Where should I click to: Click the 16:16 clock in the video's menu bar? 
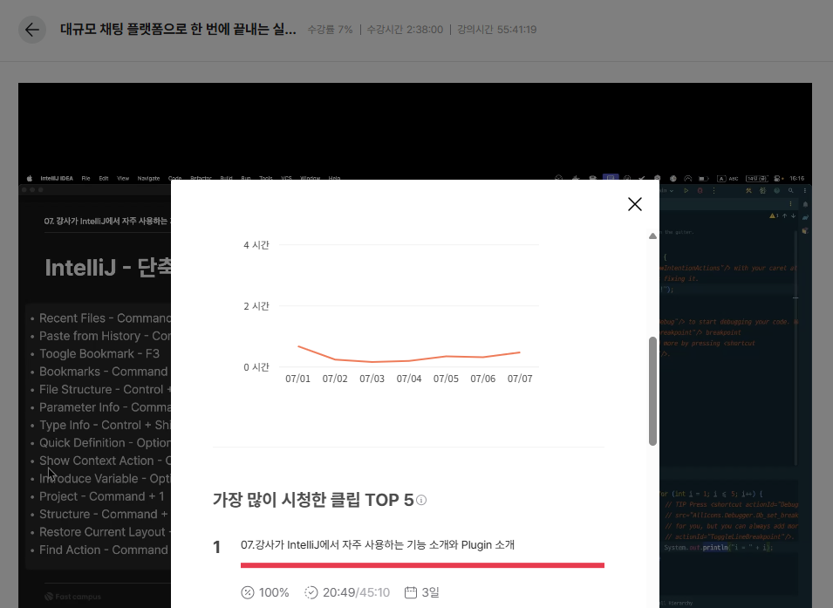coord(797,179)
